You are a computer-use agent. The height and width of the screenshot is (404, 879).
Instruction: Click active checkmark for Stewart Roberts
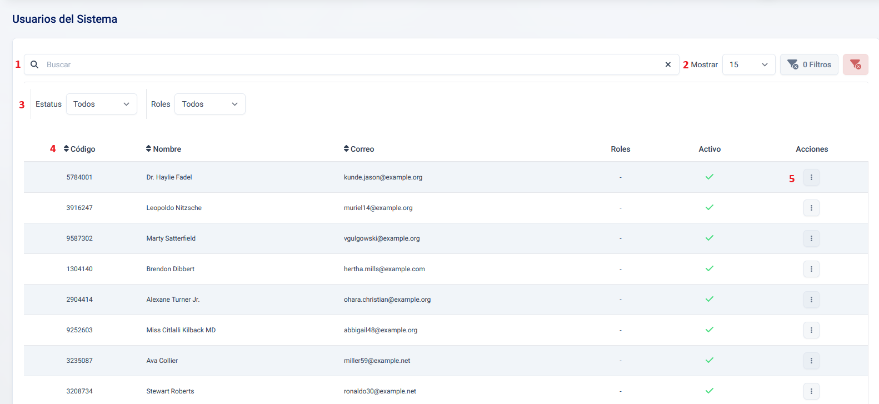710,391
